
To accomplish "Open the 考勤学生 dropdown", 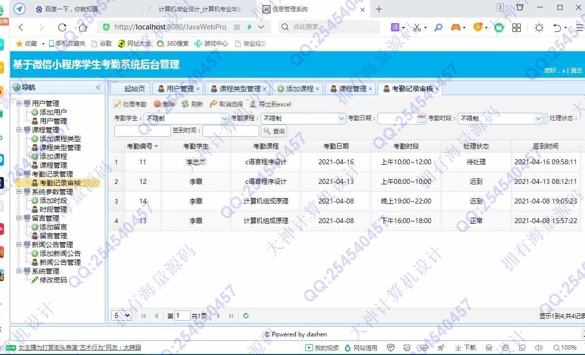I will [x=224, y=118].
